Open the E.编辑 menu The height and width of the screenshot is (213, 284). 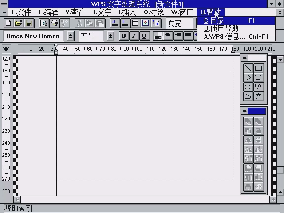tap(48, 12)
